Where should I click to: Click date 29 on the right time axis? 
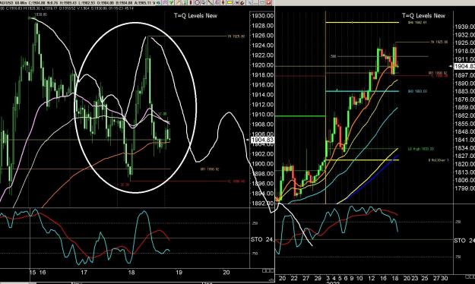318,278
